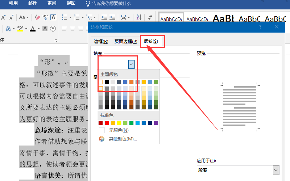Viewport: 290px width, 181px height.
Task: Click the Align Right icon
Action: [80, 29]
